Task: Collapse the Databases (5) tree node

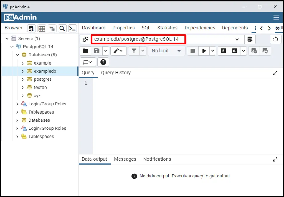Action: coord(17,55)
